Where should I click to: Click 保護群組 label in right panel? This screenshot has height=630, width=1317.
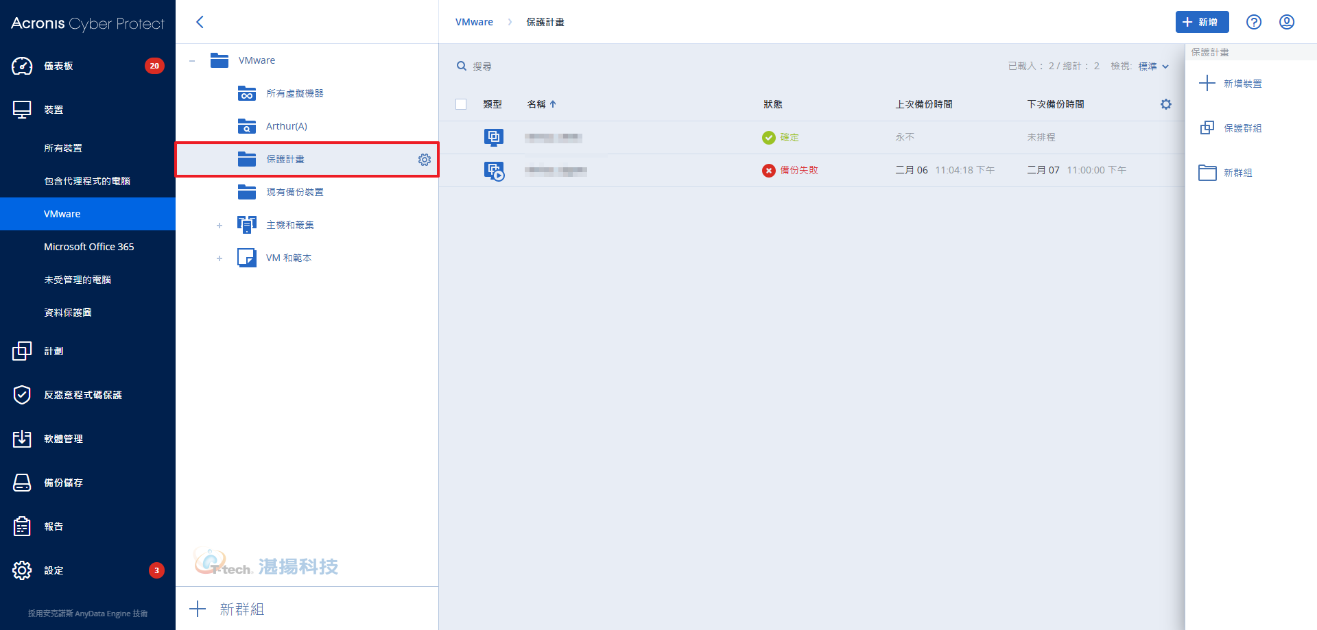[x=1242, y=128]
